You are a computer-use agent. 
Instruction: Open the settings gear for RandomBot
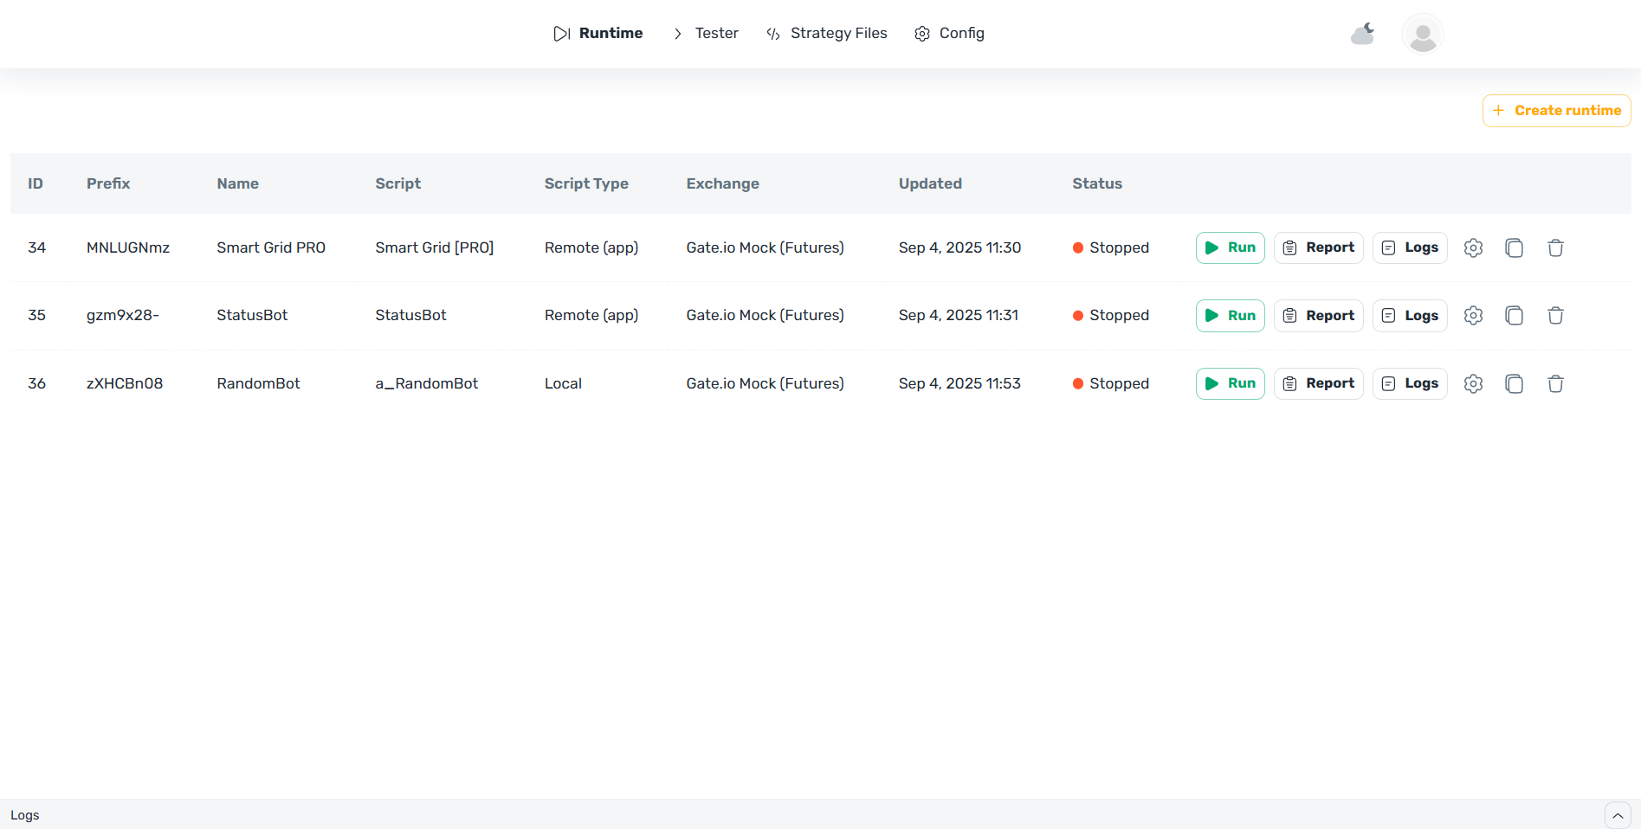click(1473, 383)
